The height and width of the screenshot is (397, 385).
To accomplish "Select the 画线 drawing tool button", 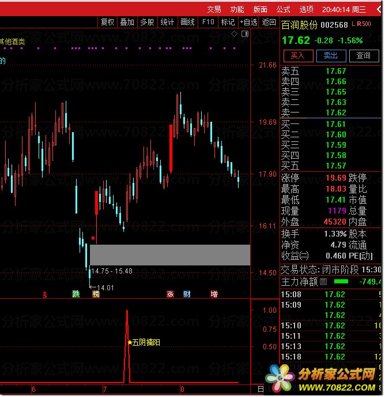I will pos(187,23).
